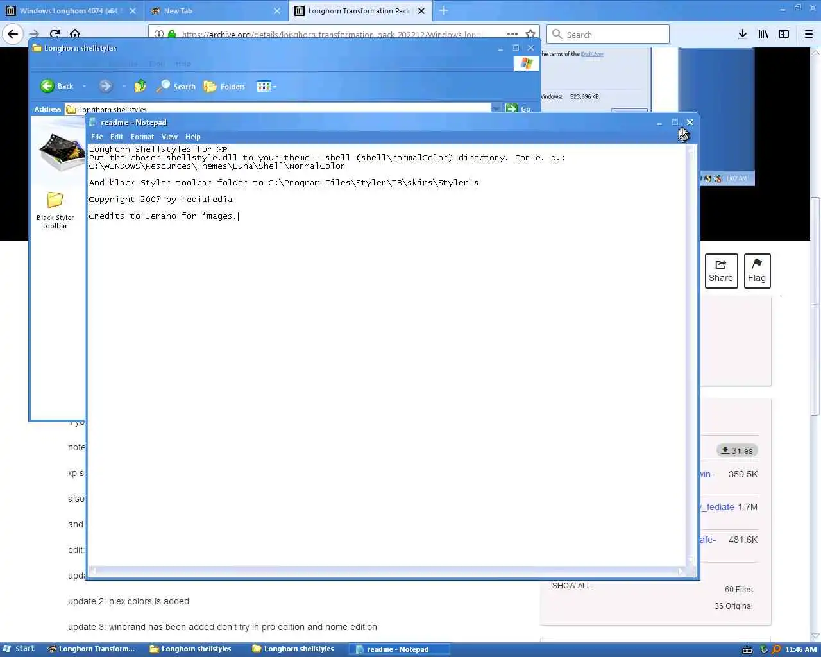Open Firefox Downloads panel
The height and width of the screenshot is (657, 821).
click(742, 34)
